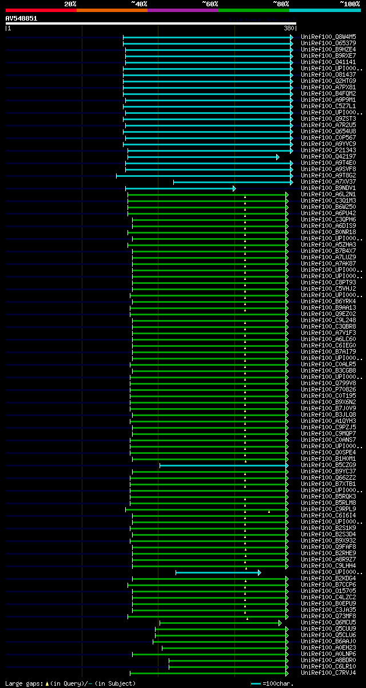The height and width of the screenshot is (688, 366).
Task: Open label UniRef100_Q73MF8
Action: tap(329, 616)
